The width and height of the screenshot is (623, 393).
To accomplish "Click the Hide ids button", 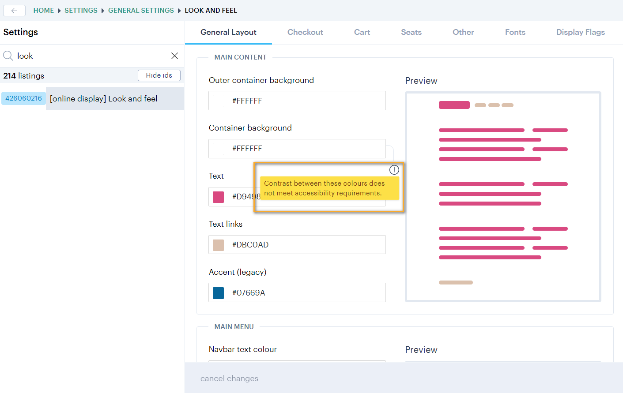I will click(x=159, y=75).
